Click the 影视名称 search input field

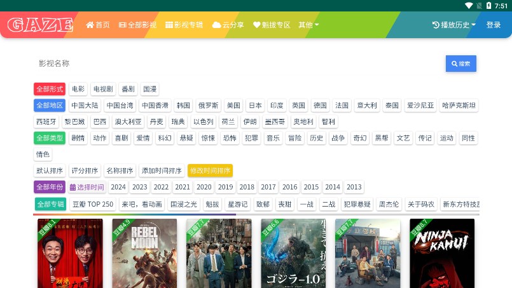[239, 64]
